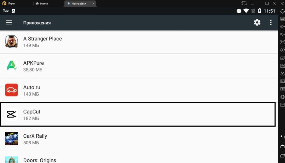
Task: Open emulator hamburger menu in title bar
Action: tap(252, 3)
